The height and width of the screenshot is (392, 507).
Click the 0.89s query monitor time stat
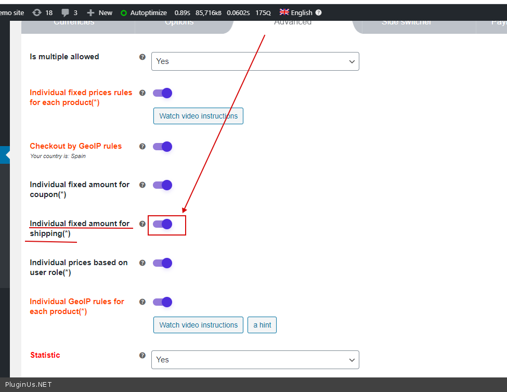point(183,13)
